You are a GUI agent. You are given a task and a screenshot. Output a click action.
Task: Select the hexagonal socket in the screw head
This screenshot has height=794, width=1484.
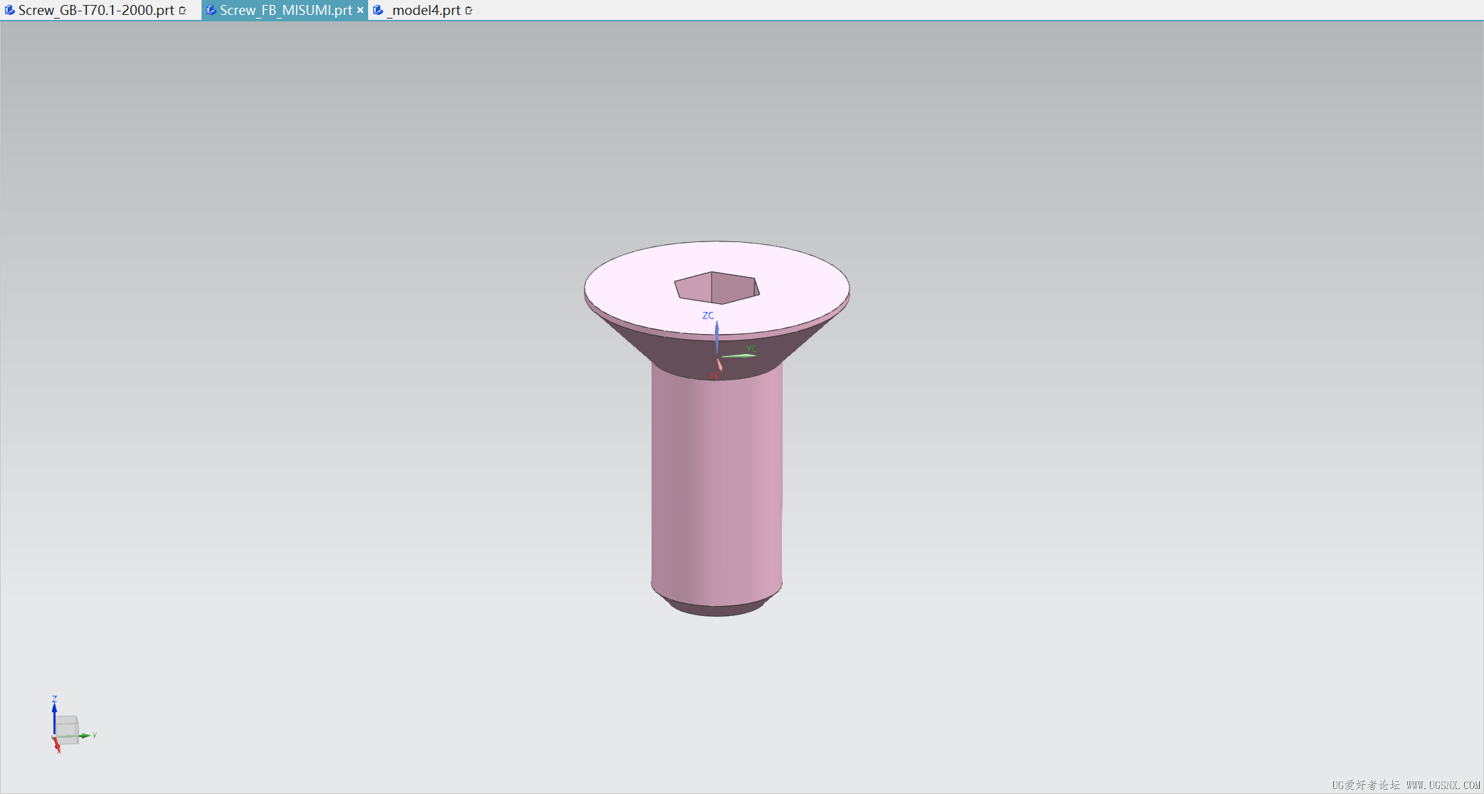717,288
